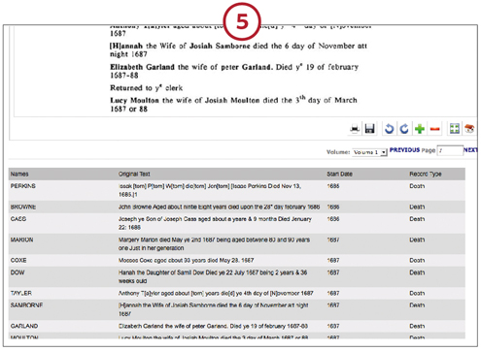
Task: Select the COXE name cell
Action: point(18,261)
